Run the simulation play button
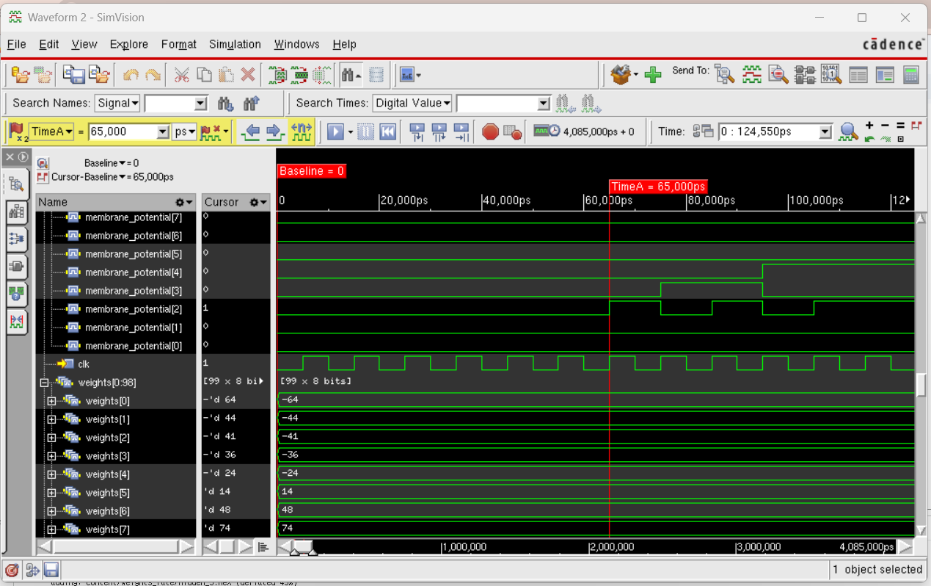The width and height of the screenshot is (931, 586). click(335, 132)
